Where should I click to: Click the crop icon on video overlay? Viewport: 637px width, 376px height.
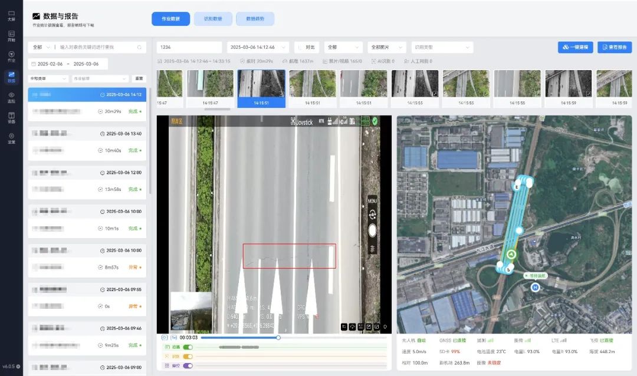(343, 326)
